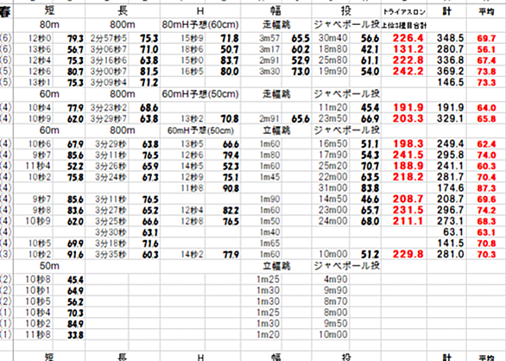506x361 pixels.
Task: Select the red value 211.1
Action: [408, 221]
